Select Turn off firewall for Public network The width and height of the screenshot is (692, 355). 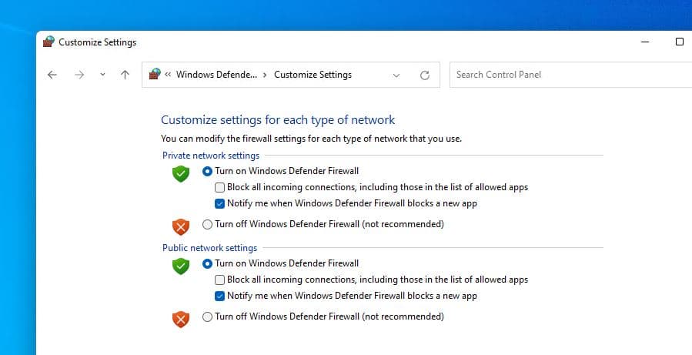[x=207, y=316]
